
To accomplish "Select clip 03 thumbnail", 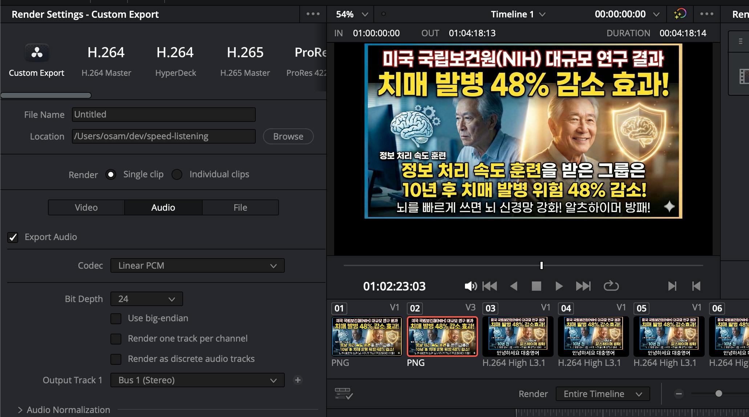I will 518,336.
